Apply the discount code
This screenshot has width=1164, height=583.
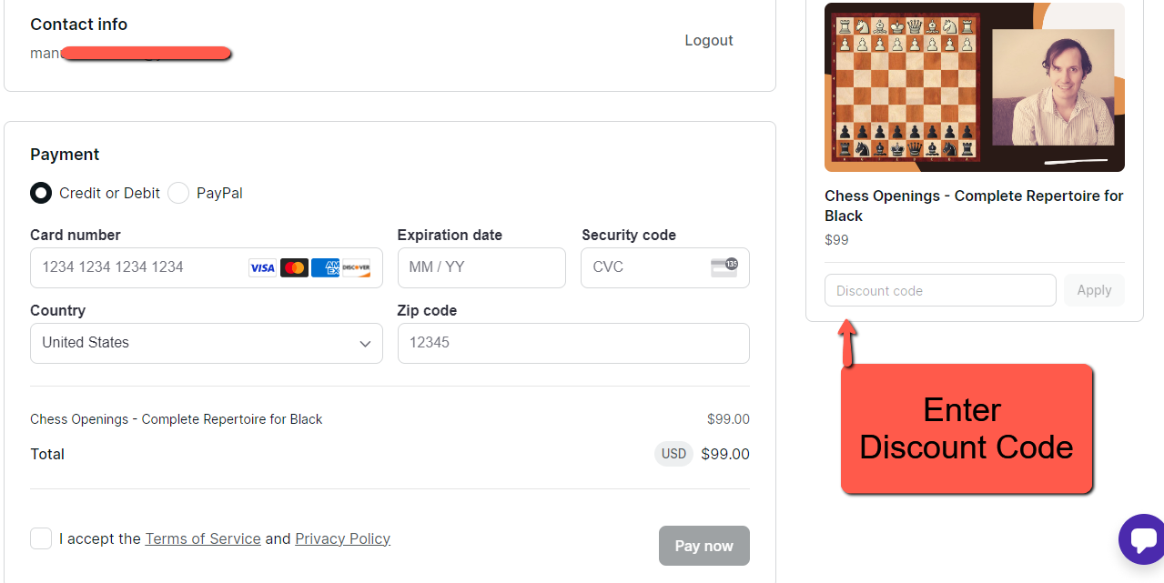pos(1094,290)
